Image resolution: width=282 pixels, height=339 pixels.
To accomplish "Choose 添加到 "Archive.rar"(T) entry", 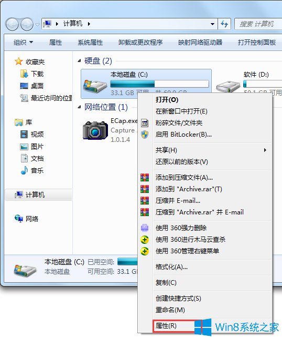I will (x=205, y=189).
